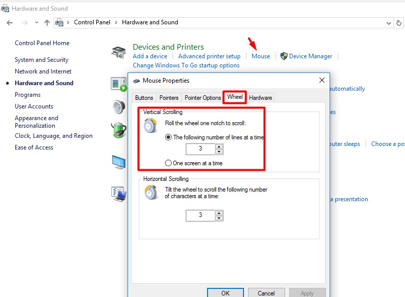Open System and Security category
This screenshot has width=405, height=297.
[42, 60]
